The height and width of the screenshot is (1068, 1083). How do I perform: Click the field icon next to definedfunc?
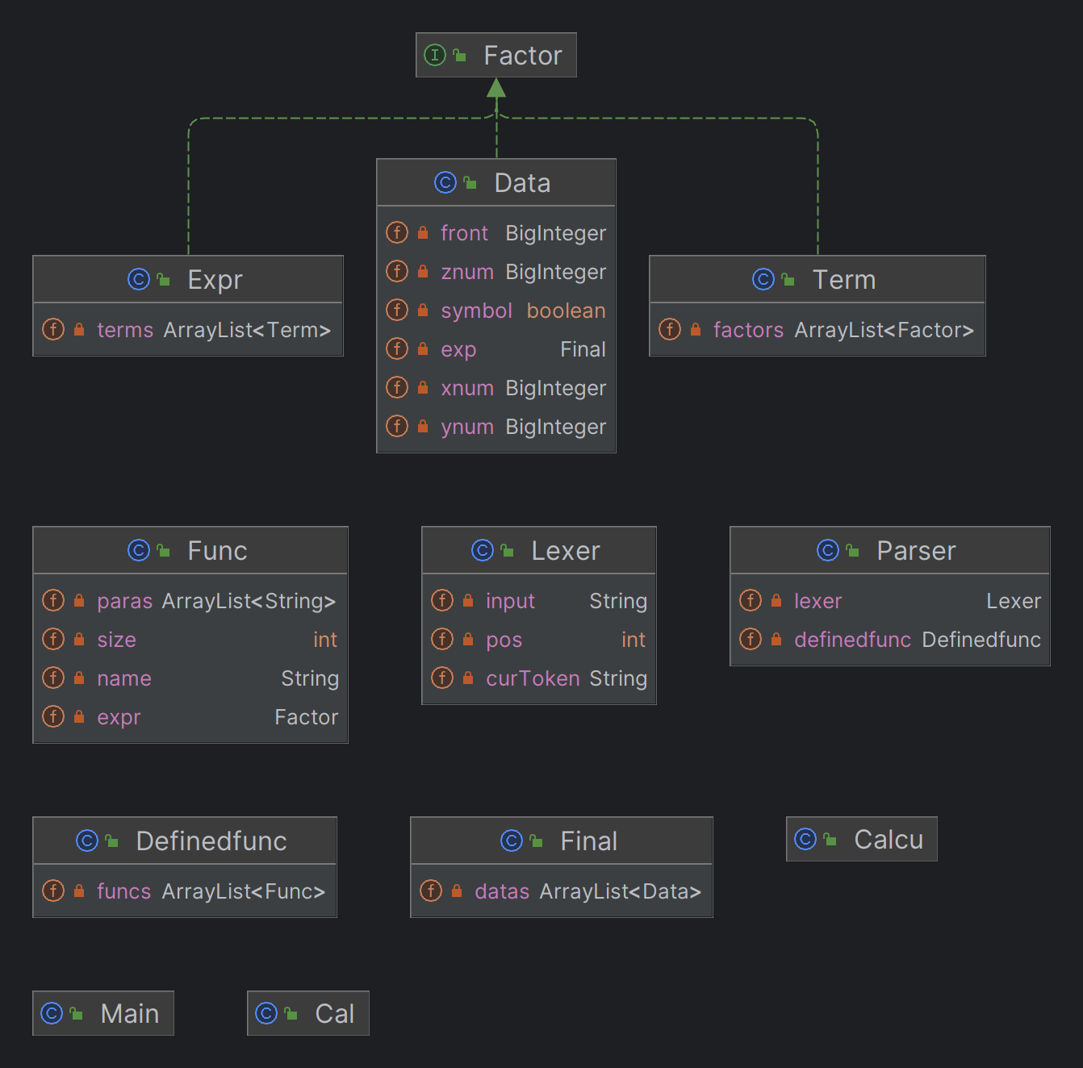tap(751, 639)
